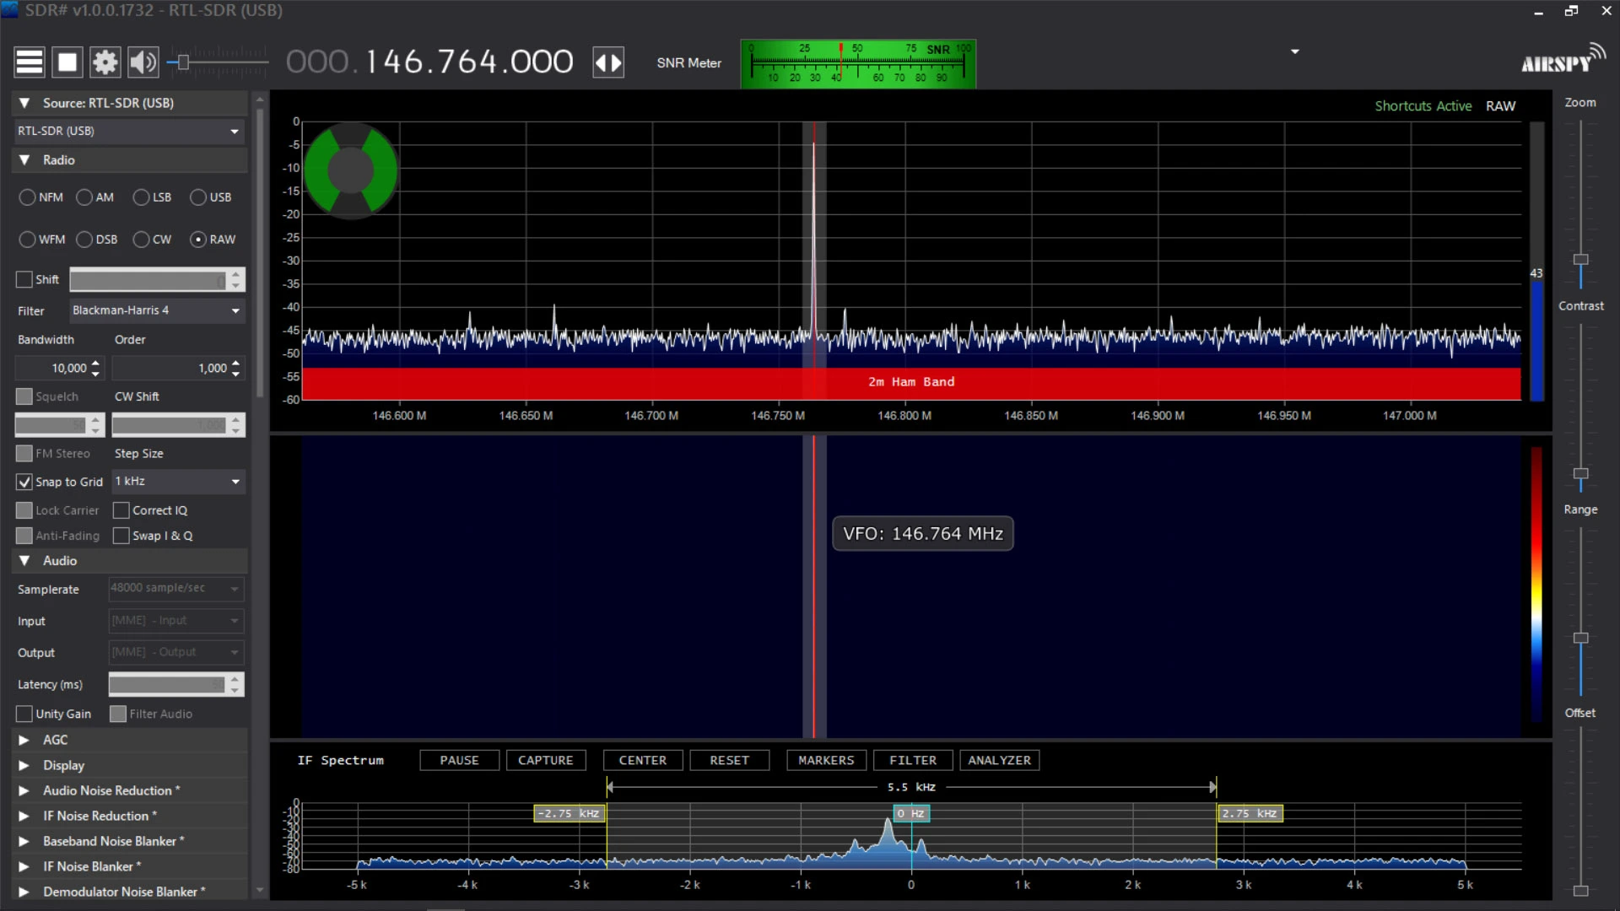The image size is (1620, 911).
Task: Click the MARKERS button
Action: coord(826,760)
